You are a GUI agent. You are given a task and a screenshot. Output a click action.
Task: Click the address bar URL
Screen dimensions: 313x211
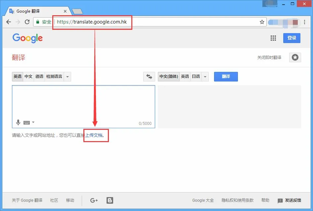click(92, 22)
